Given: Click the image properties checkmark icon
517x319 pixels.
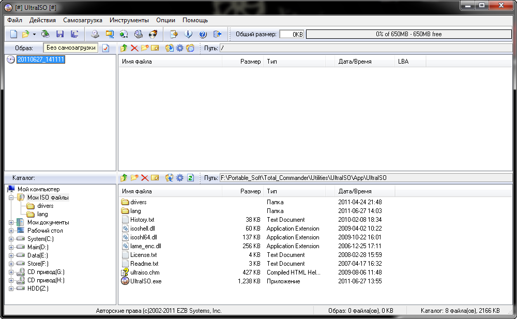Looking at the screenshot, I should pos(105,48).
